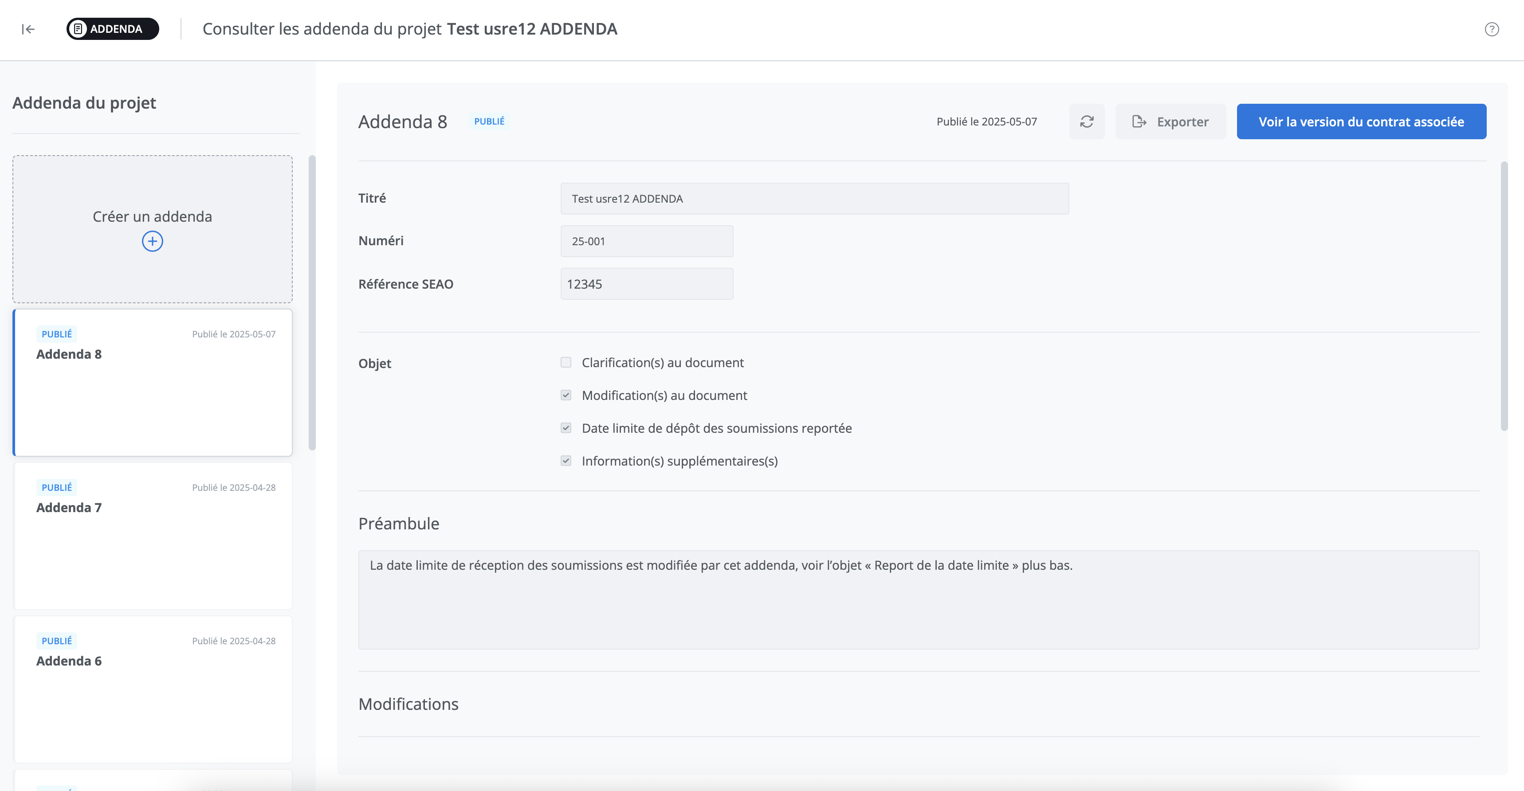Select Addenda 7 in the list
Viewport: 1524px width, 791px height.
[x=153, y=536]
